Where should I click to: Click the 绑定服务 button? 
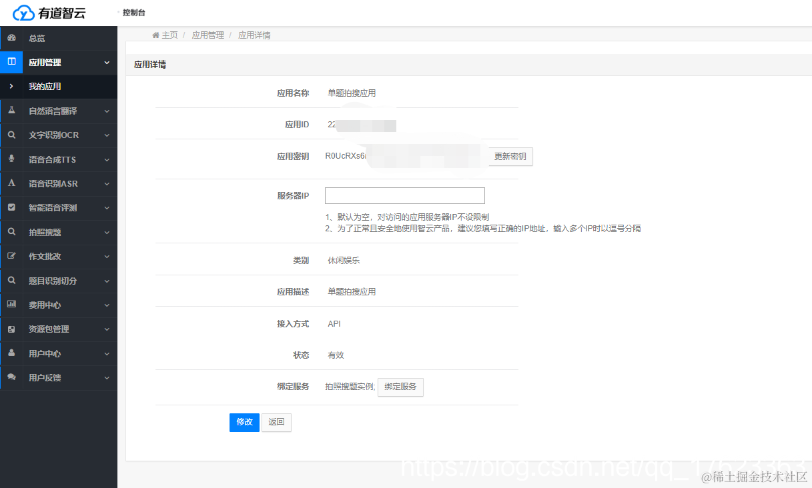click(x=400, y=387)
